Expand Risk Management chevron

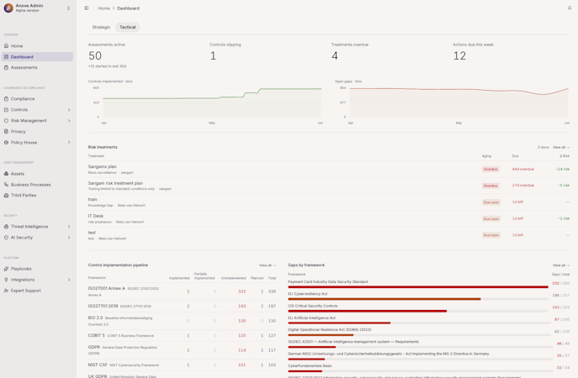tap(69, 121)
